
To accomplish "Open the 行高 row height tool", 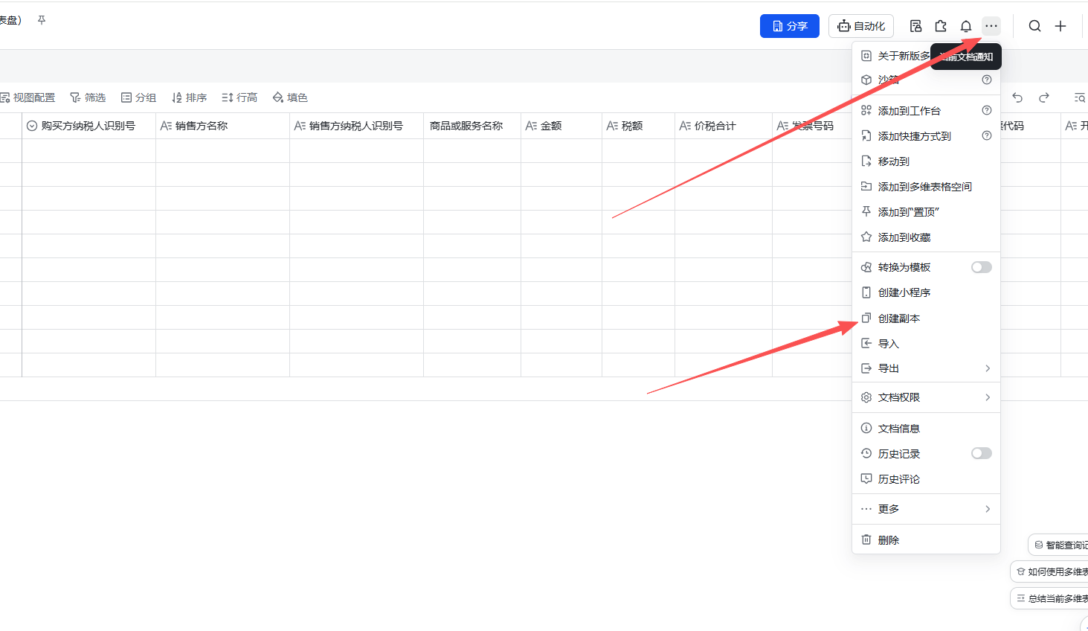I will coord(239,97).
